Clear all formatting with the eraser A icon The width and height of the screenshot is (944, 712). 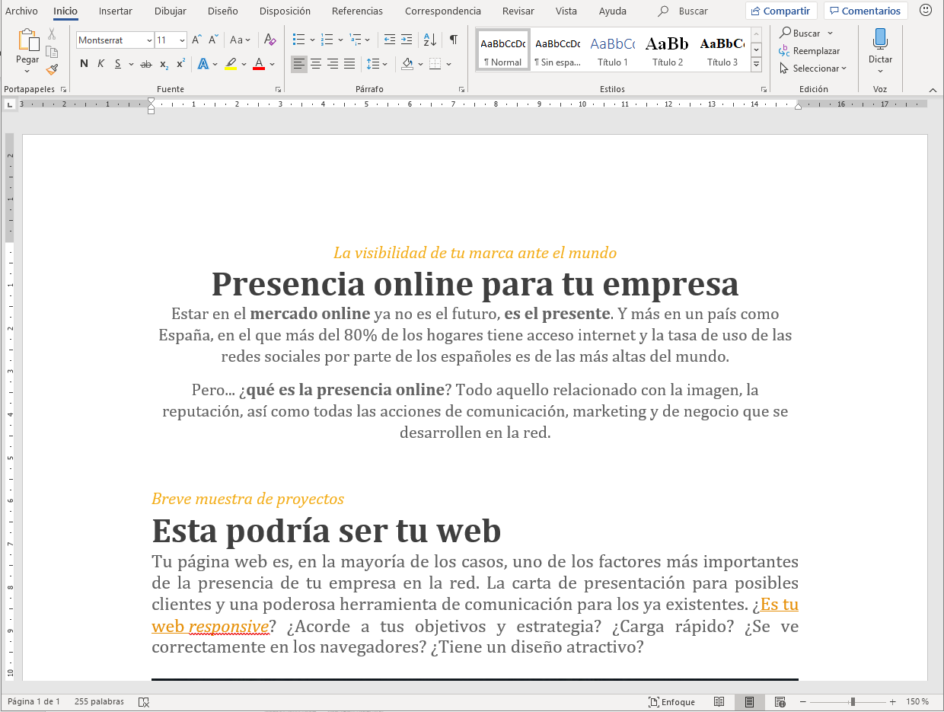(269, 40)
